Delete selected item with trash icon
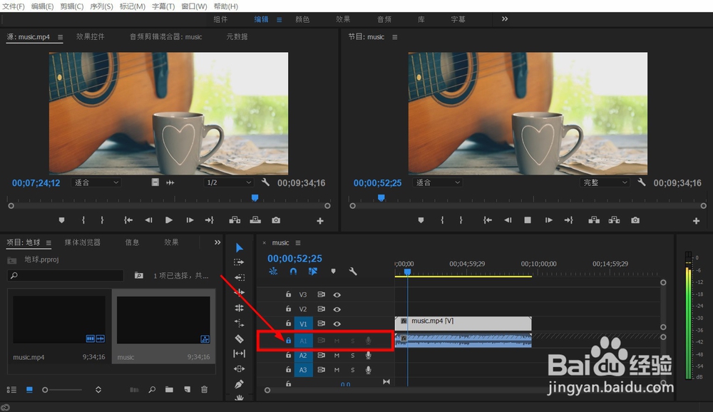 pyautogui.click(x=204, y=390)
